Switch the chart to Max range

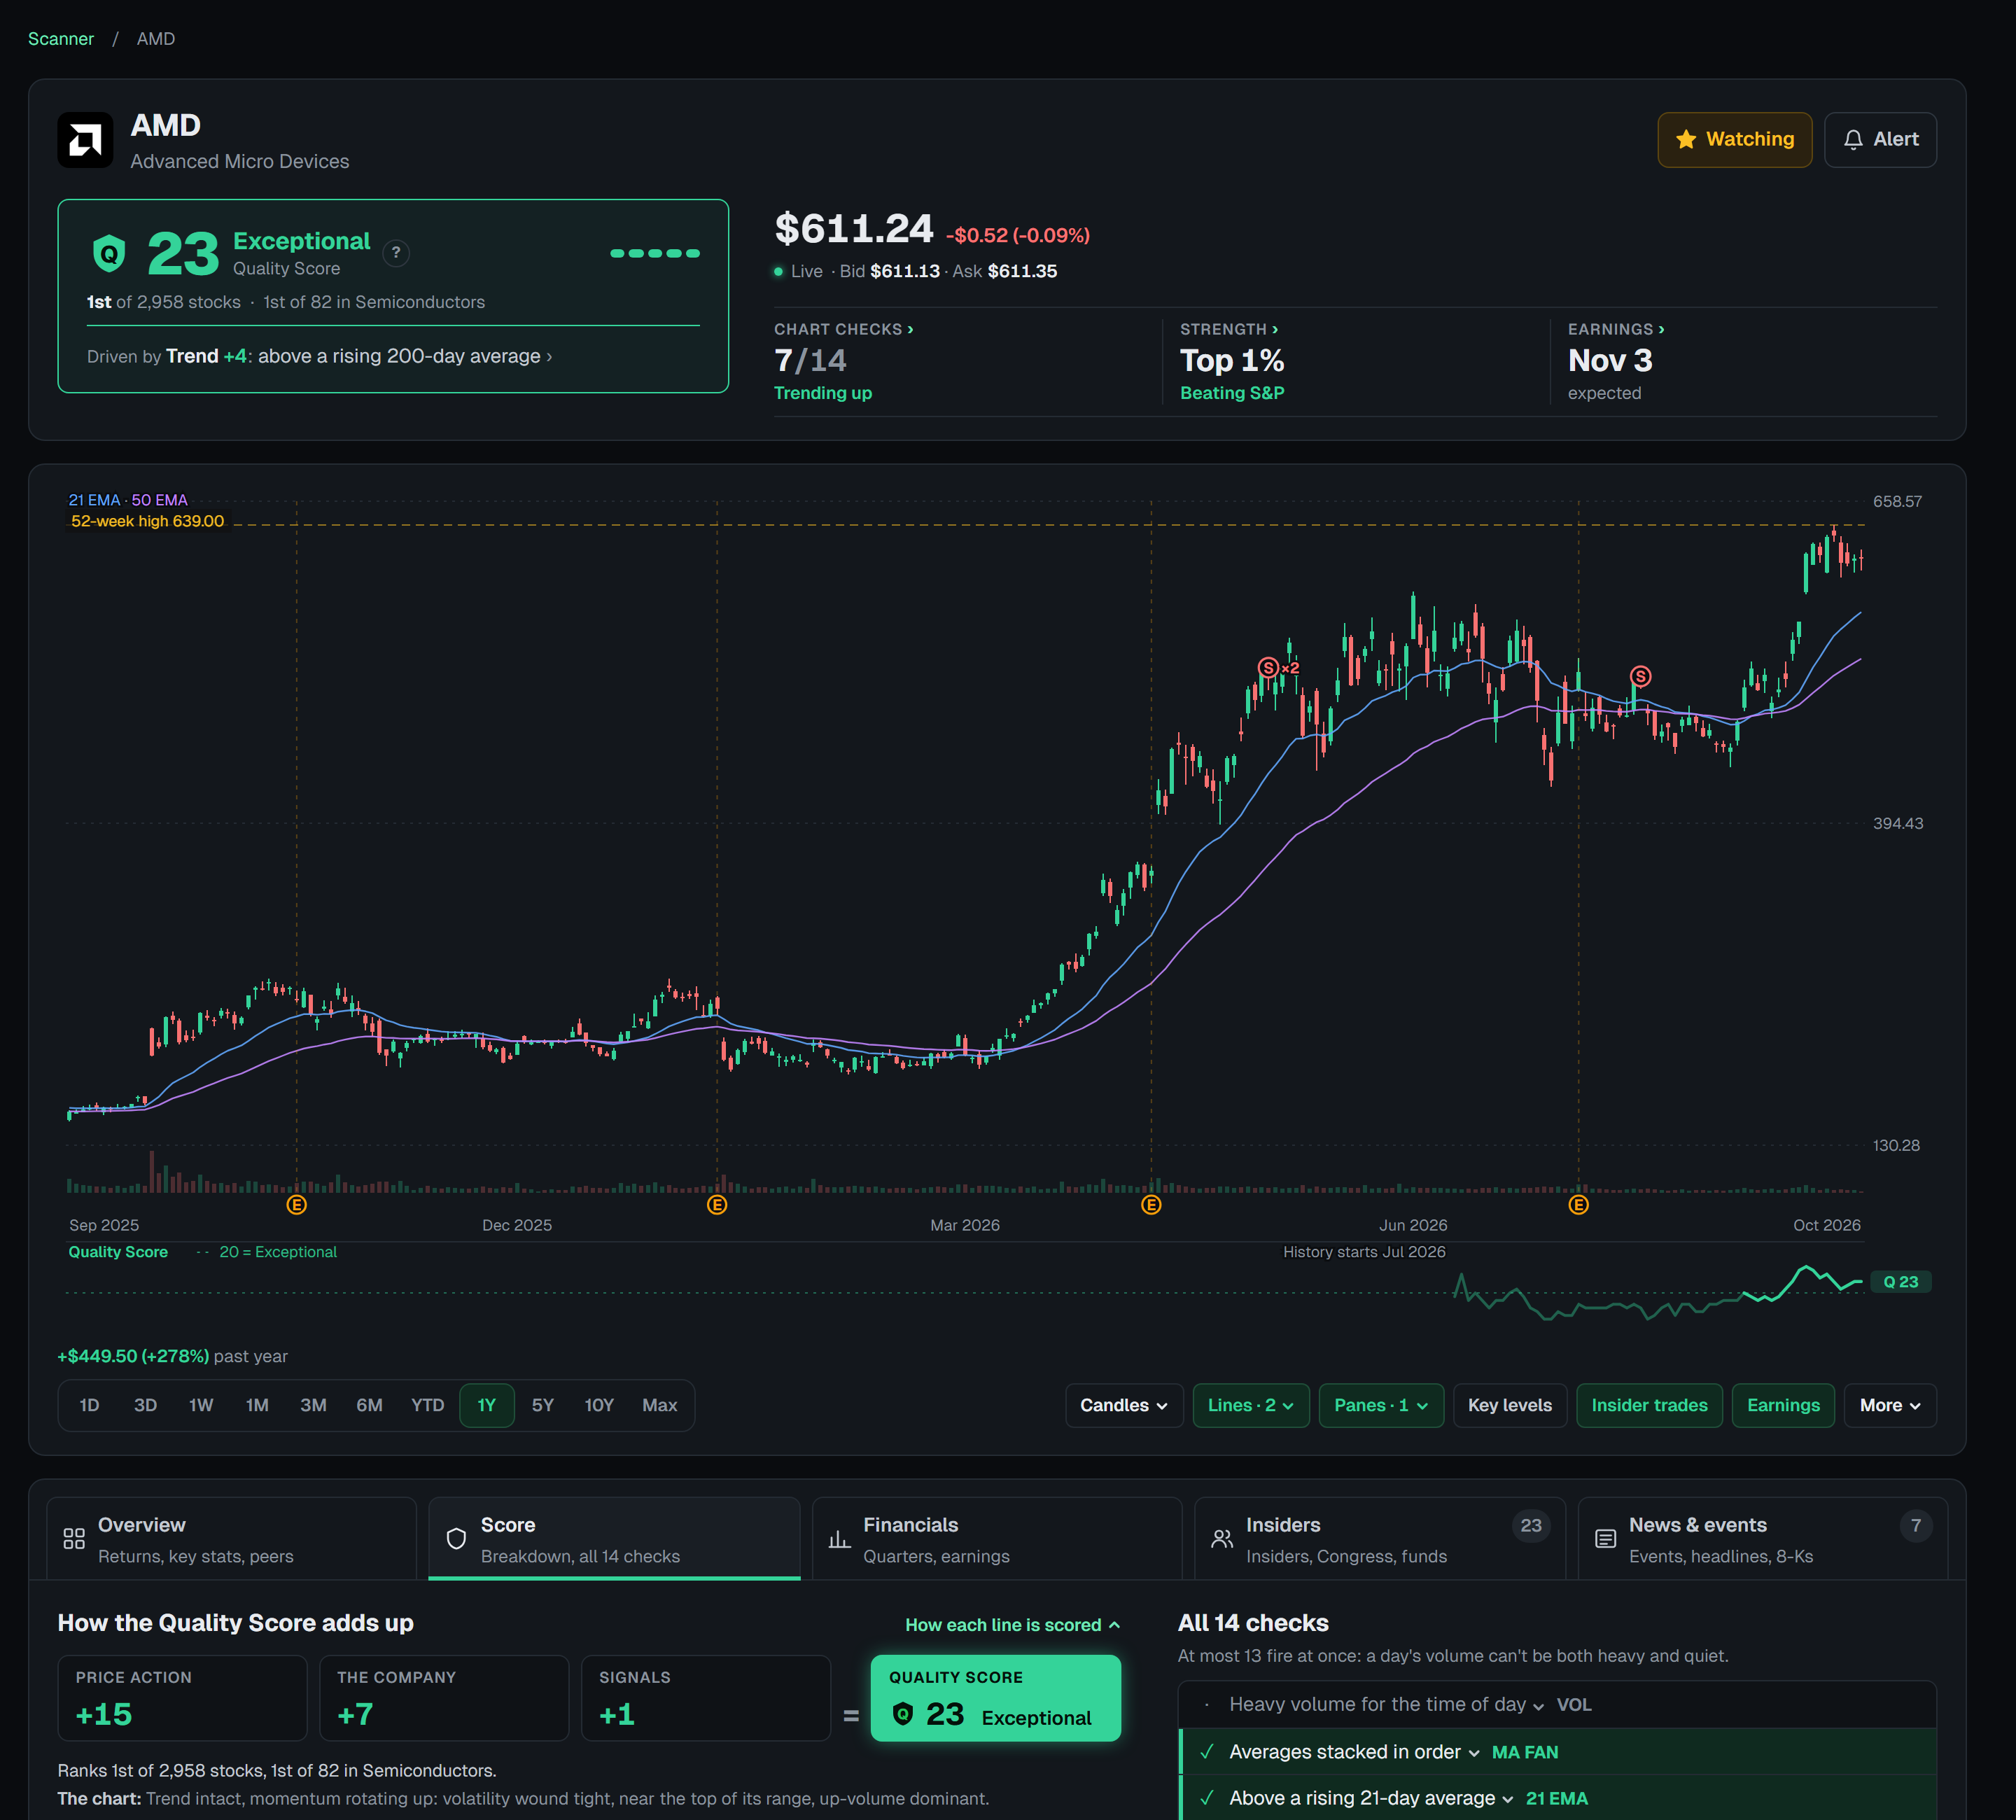coord(659,1406)
